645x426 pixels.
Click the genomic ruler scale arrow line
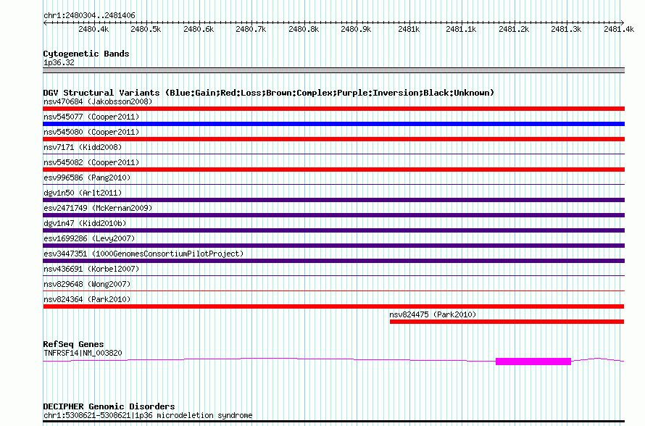coord(333,22)
